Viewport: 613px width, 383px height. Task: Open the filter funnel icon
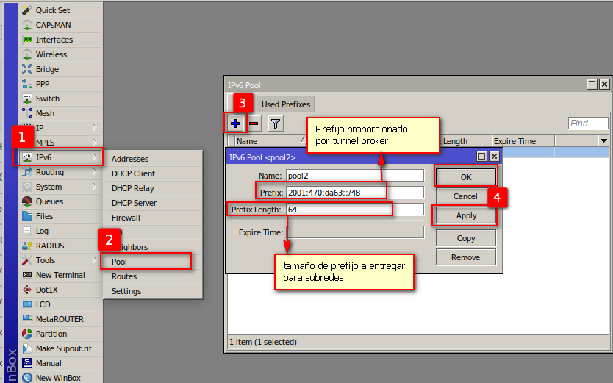tap(275, 123)
